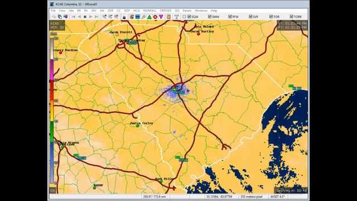The image size is (357, 201).
Task: Open the Windows menu
Action: 201,11
